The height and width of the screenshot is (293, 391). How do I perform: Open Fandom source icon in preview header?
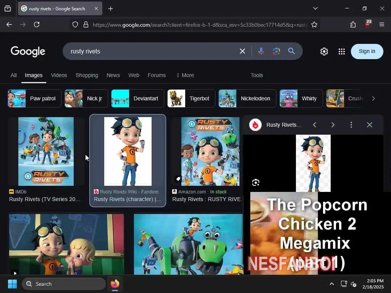pos(255,125)
